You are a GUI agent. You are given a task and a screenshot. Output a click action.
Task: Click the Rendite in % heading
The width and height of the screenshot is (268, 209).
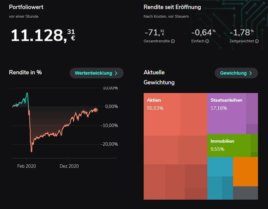tap(25, 72)
